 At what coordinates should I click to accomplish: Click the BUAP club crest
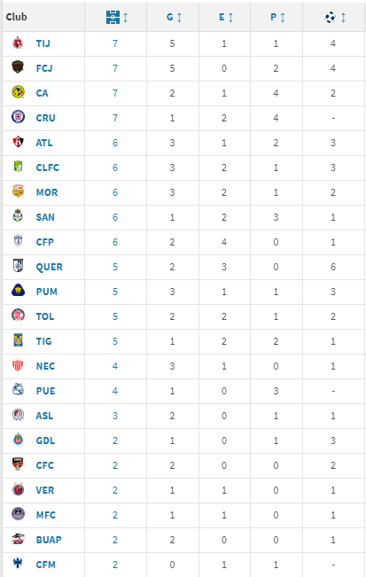coord(18,539)
